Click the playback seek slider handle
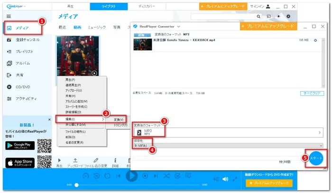 [x=77, y=185]
